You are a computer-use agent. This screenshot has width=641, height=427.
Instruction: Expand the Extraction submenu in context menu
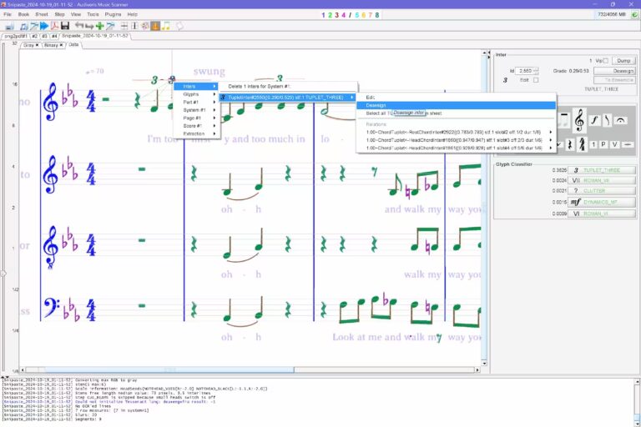point(194,133)
